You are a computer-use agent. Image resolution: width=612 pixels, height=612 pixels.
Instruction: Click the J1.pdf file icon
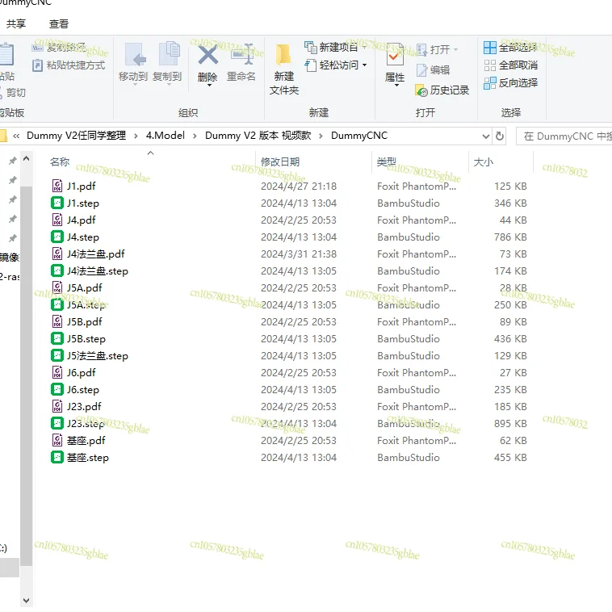coord(57,186)
